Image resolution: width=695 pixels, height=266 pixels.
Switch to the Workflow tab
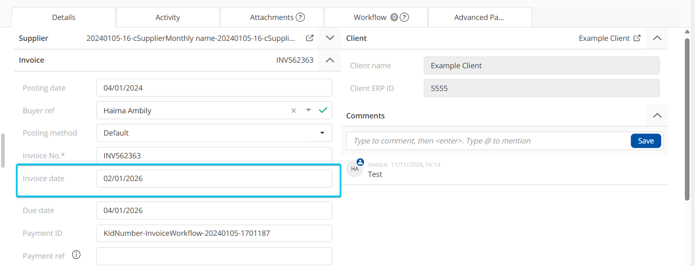click(370, 17)
